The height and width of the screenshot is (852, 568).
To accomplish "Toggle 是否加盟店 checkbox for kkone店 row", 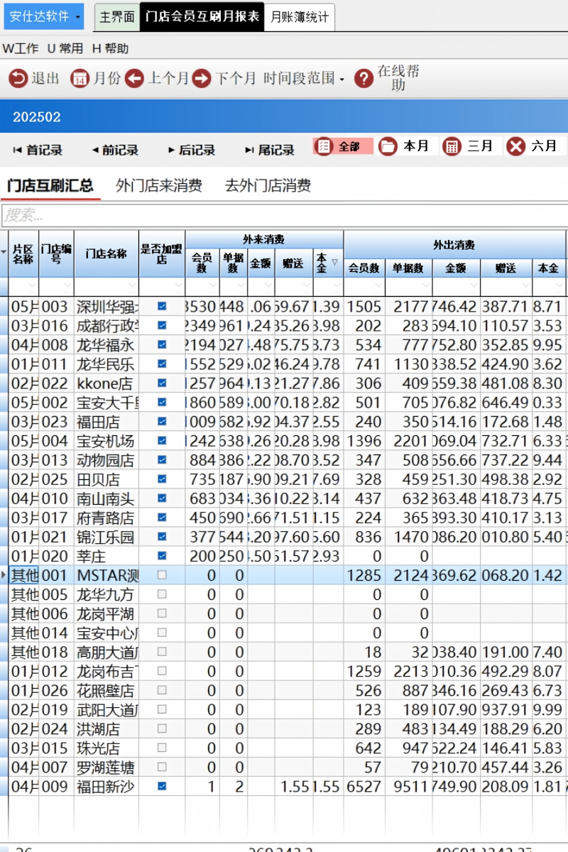I will click(x=162, y=383).
